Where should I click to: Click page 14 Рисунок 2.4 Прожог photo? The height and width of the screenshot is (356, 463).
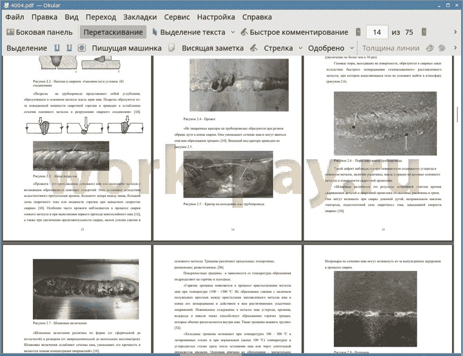tap(239, 85)
